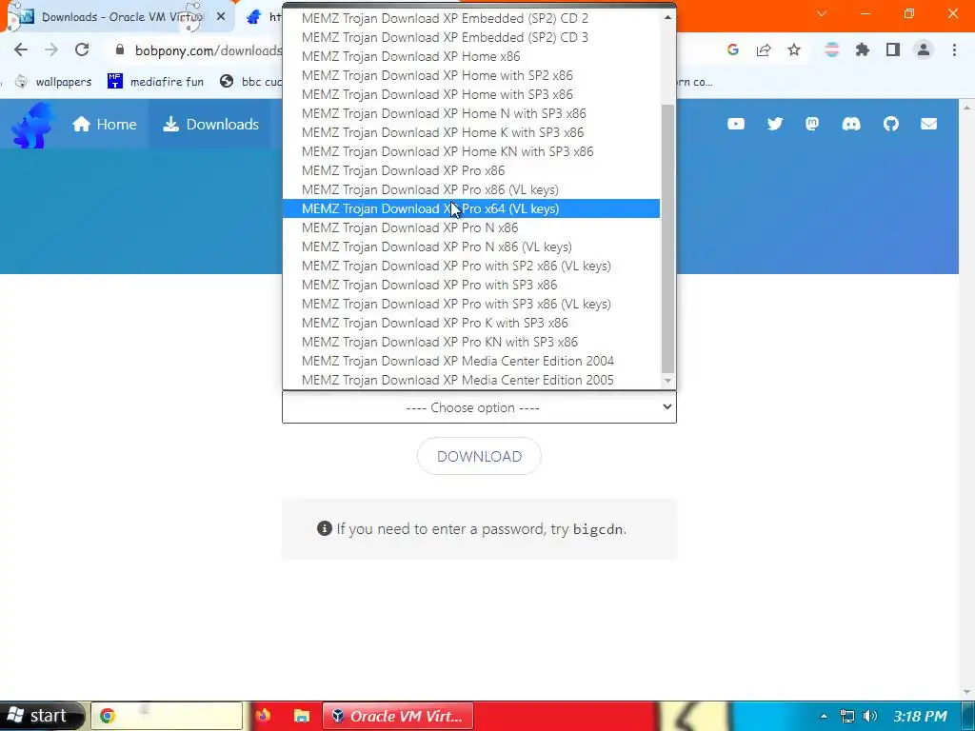
Task: Select XP Home with SP3 x86 option
Action: click(x=471, y=94)
